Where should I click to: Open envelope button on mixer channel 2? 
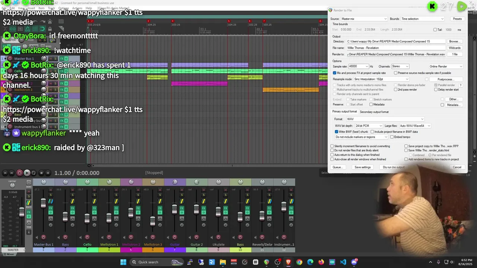pos(73,218)
